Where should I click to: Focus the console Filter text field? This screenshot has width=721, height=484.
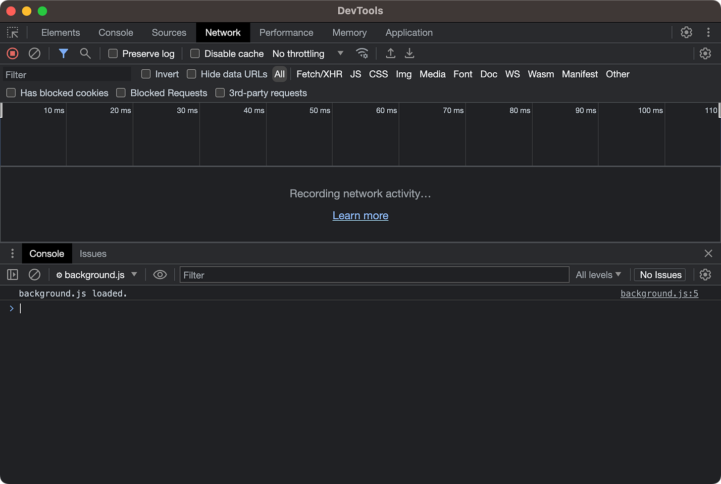coord(374,275)
